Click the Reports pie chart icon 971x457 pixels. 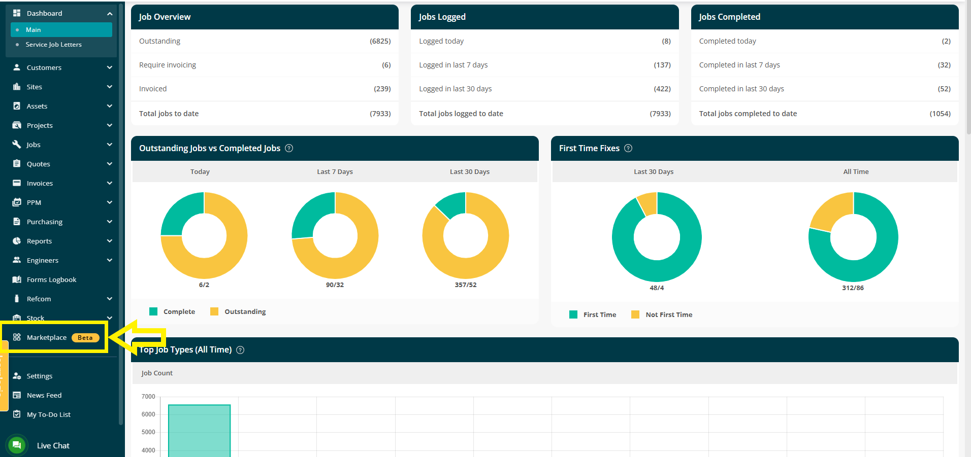tap(17, 241)
